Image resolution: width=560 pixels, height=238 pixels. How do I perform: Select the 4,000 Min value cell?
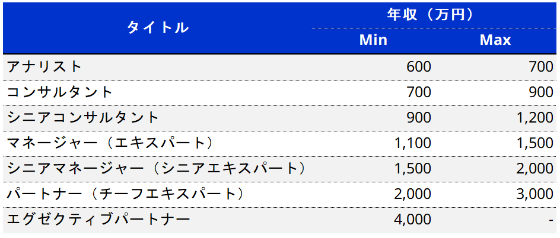click(x=413, y=219)
